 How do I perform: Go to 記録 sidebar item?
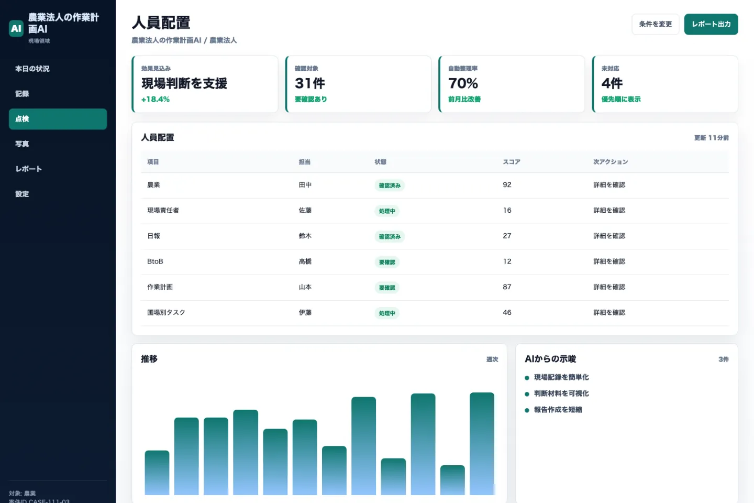[x=58, y=94]
